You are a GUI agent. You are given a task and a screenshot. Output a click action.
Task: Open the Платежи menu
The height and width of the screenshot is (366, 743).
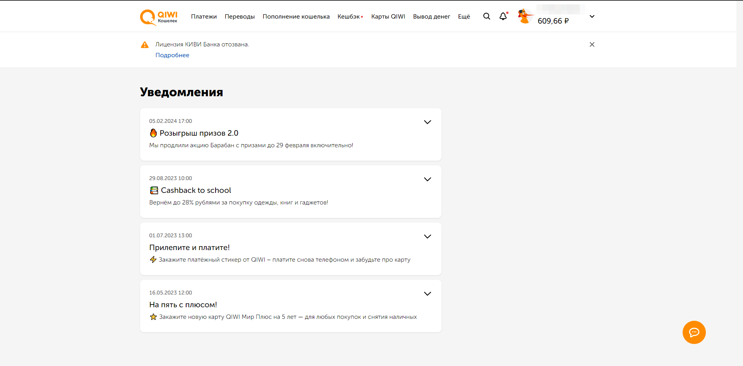(204, 17)
